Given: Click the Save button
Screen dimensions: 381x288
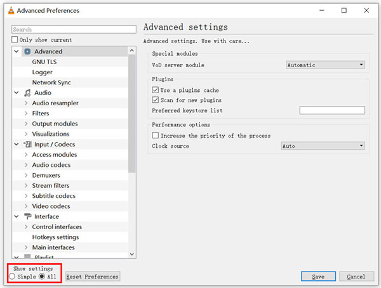Looking at the screenshot, I should click(318, 277).
